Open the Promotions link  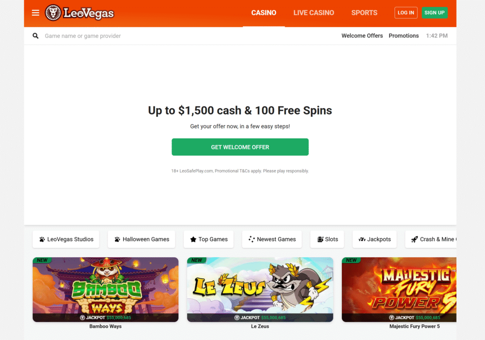point(404,36)
